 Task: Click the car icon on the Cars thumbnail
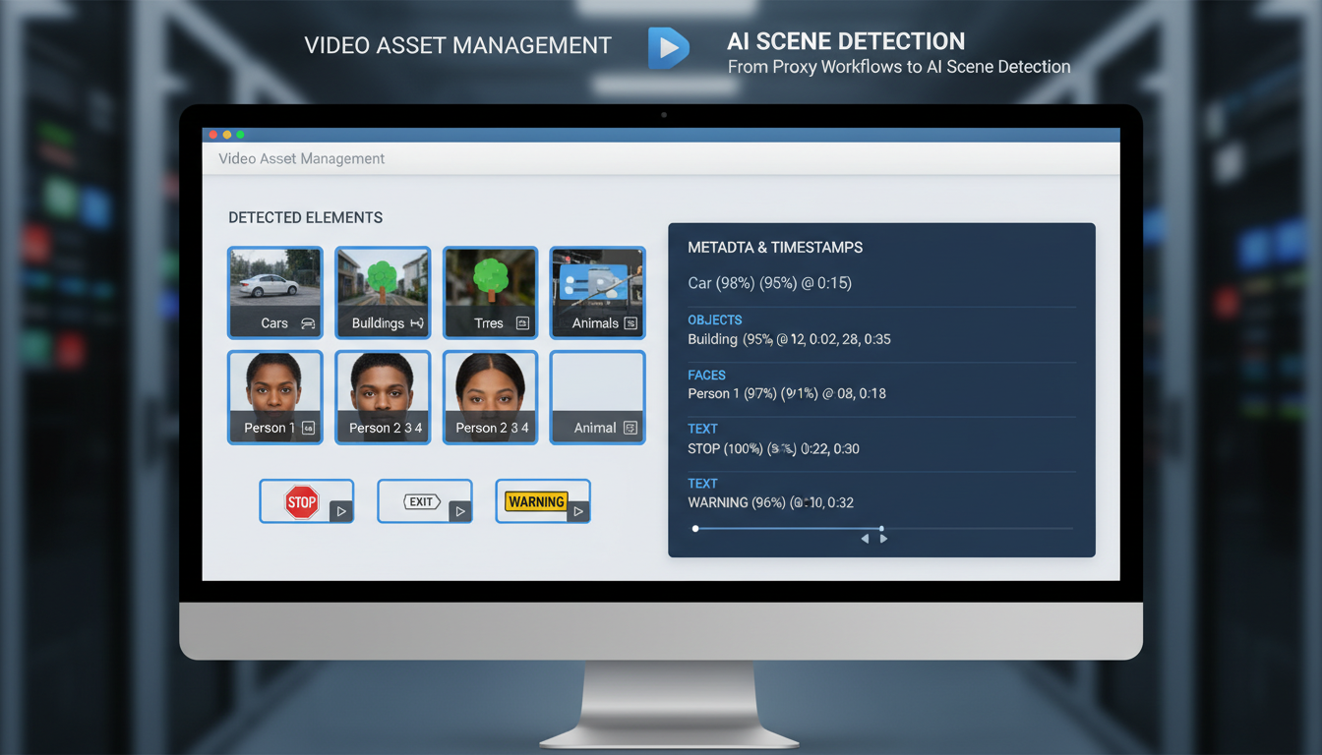tap(308, 323)
